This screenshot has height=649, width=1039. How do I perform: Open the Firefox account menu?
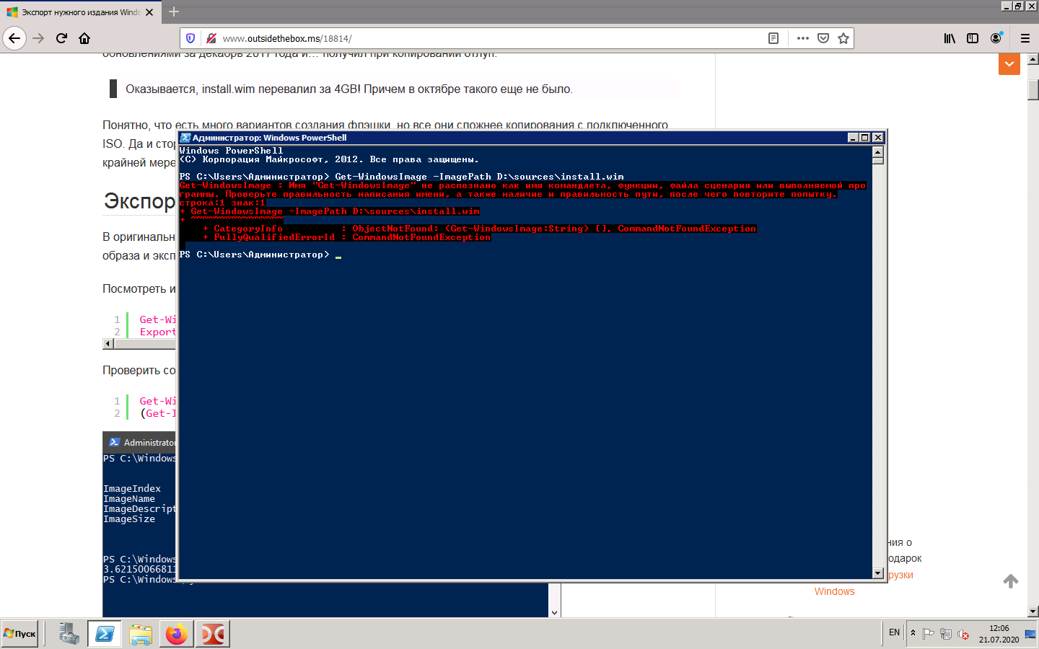coord(996,38)
